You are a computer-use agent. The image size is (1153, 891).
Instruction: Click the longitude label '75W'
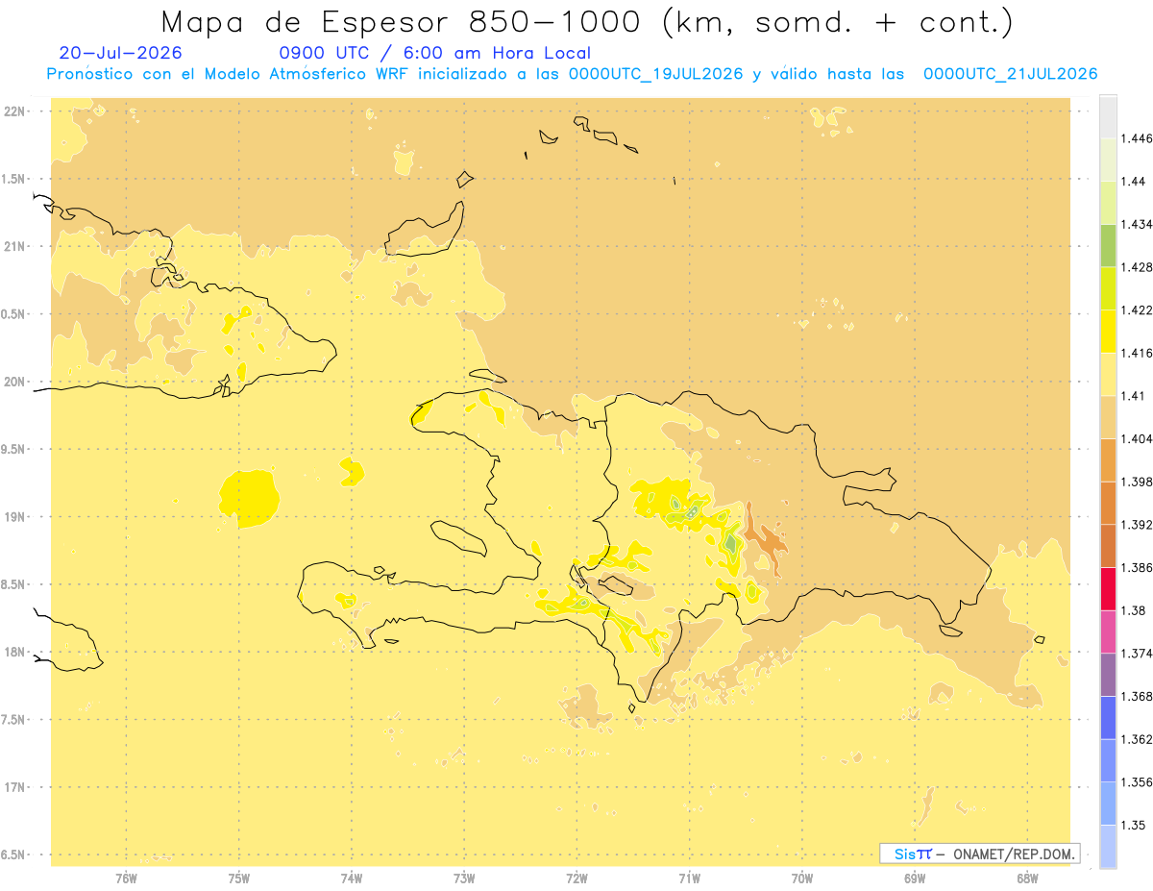point(239,879)
